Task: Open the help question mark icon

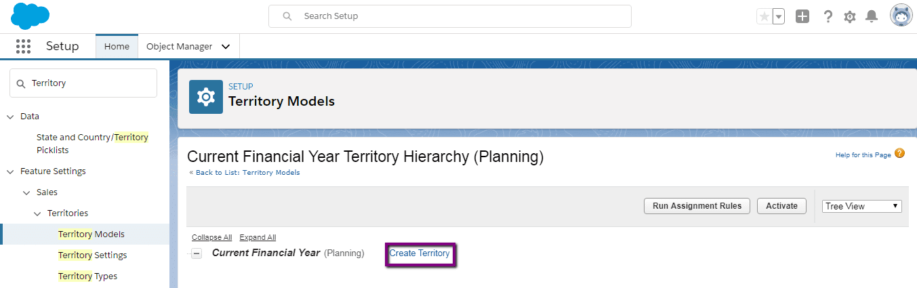Action: [828, 17]
